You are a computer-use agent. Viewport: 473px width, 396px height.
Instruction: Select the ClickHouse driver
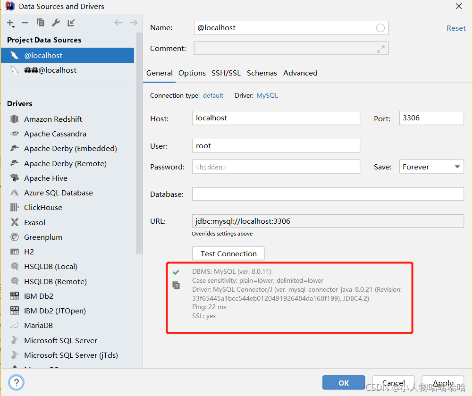[43, 208]
